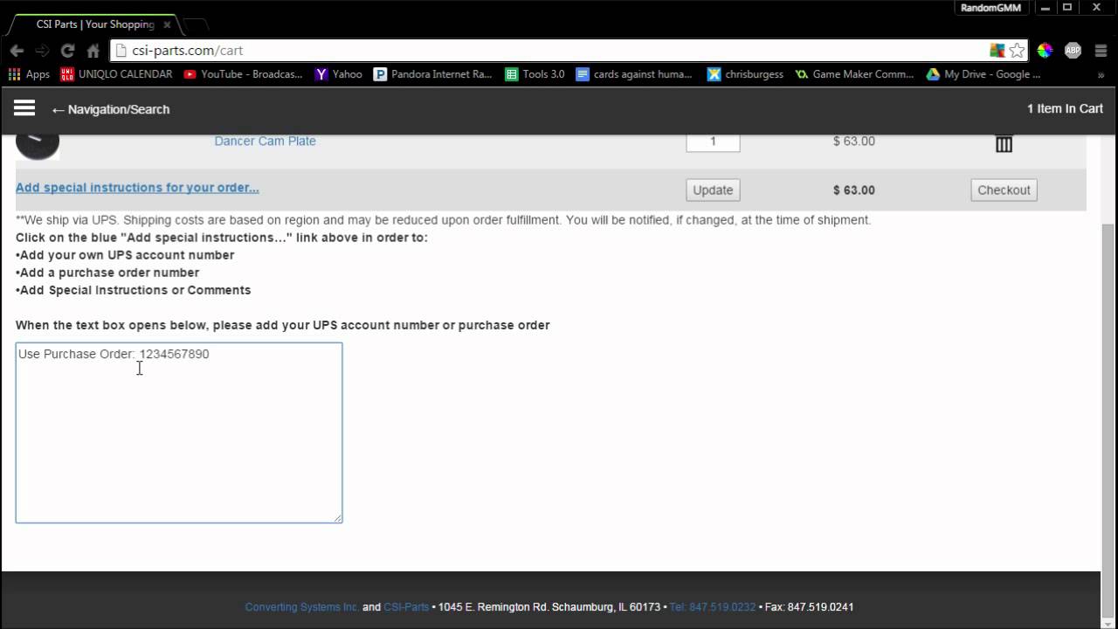Open the hamburger navigation menu
The height and width of the screenshot is (629, 1118).
click(24, 108)
